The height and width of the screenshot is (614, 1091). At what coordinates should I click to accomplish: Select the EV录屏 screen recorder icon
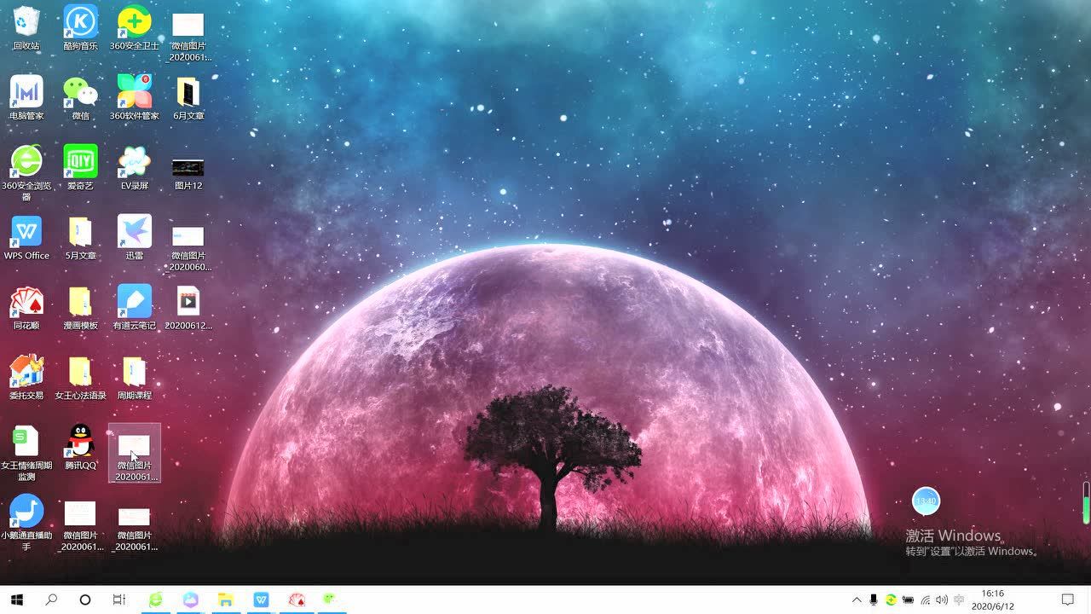click(134, 162)
